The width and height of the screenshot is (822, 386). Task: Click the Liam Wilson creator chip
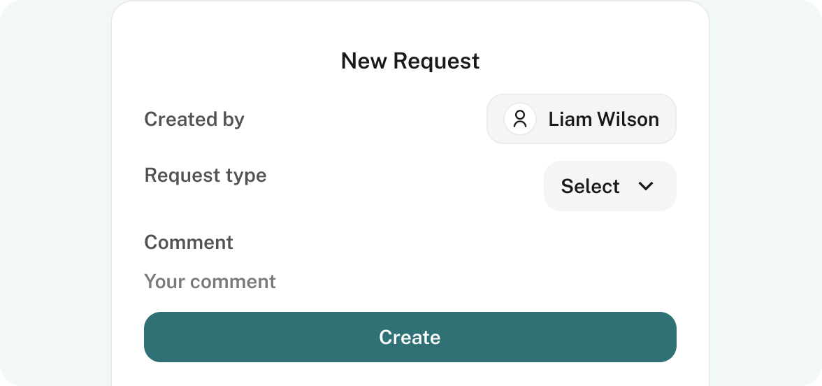point(582,119)
